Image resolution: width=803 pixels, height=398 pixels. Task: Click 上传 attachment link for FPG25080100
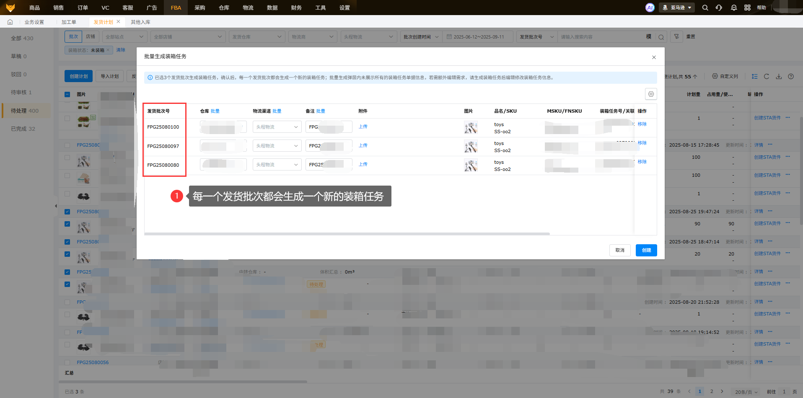(x=363, y=127)
